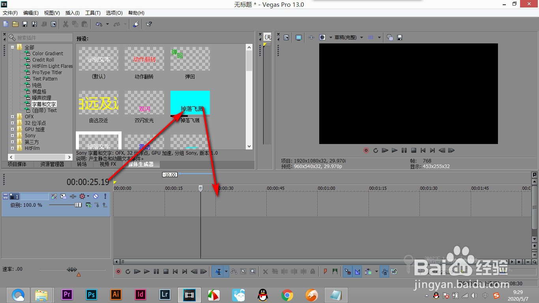Collapse the 全部 folder tree node
Image resolution: width=539 pixels, height=303 pixels.
(13, 47)
